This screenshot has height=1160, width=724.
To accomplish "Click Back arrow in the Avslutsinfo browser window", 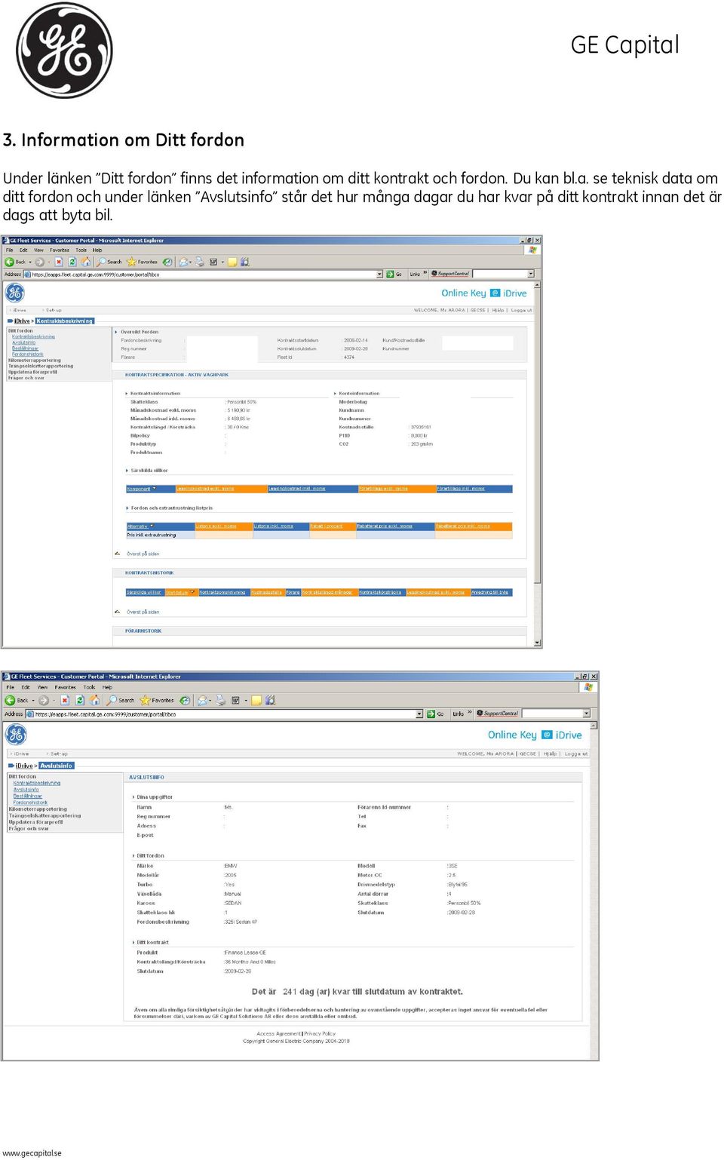I will 11,700.
